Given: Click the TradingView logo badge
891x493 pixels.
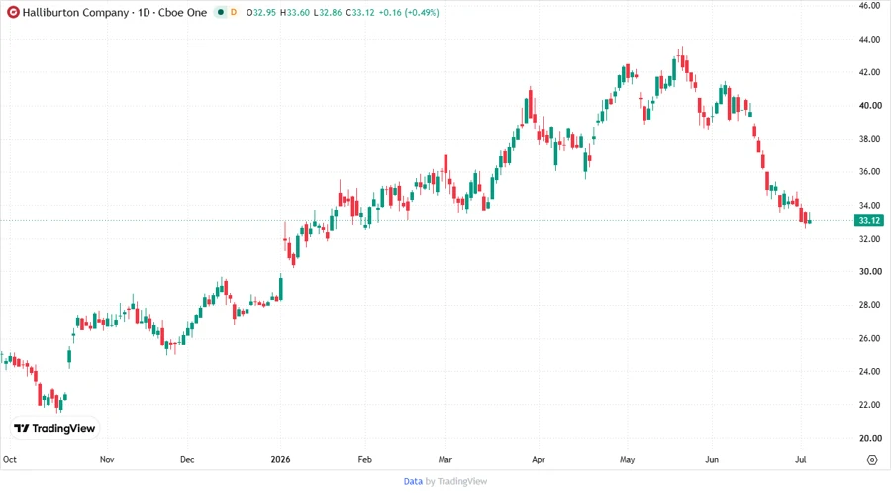Looking at the screenshot, I should point(55,428).
